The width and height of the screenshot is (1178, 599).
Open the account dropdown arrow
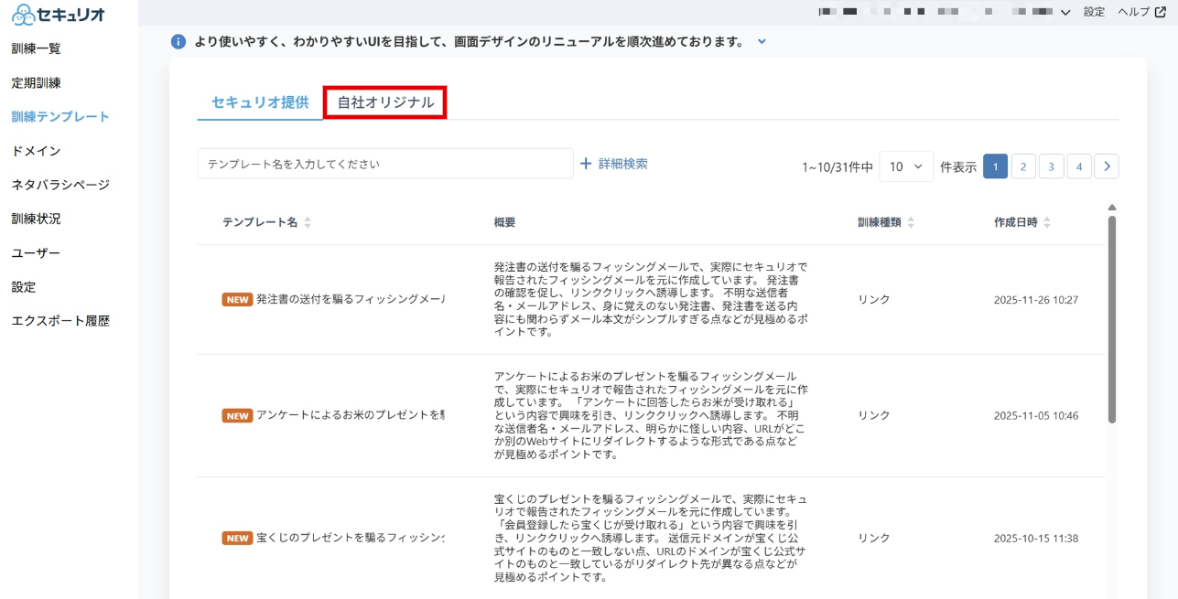[1065, 13]
